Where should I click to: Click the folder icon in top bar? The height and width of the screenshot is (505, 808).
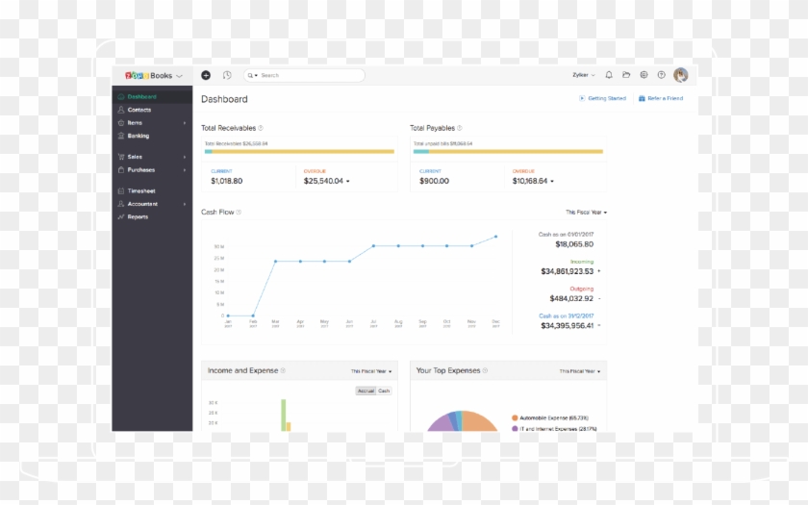click(626, 75)
